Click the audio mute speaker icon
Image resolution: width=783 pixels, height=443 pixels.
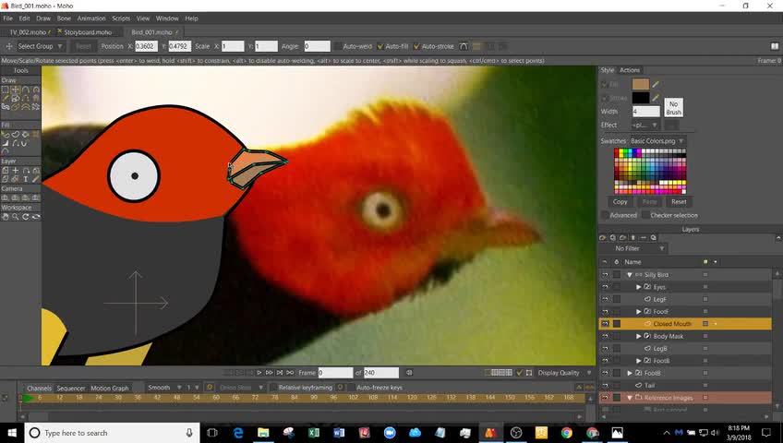[409, 373]
